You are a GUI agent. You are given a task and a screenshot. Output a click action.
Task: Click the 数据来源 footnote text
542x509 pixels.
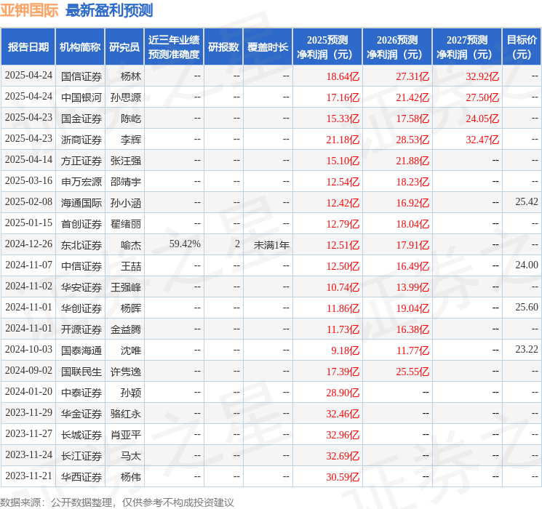(117, 502)
